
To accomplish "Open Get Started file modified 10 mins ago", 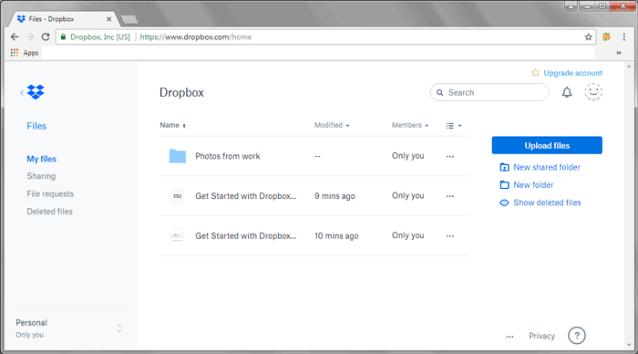I will (246, 236).
